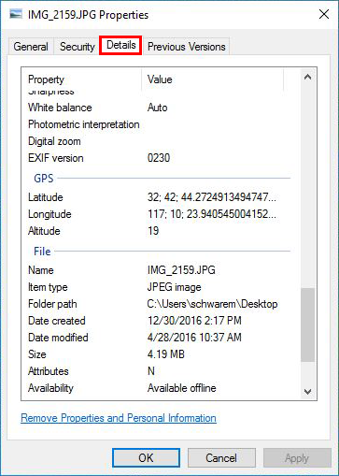Select the Date created property label
Viewport: 339px width, 476px height.
[57, 321]
